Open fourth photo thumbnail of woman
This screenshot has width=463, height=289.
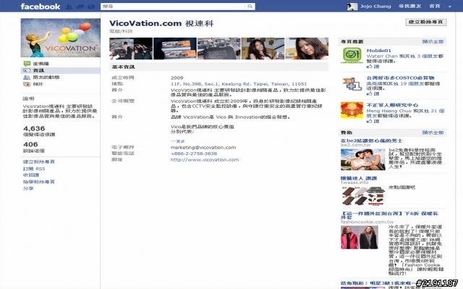(263, 49)
